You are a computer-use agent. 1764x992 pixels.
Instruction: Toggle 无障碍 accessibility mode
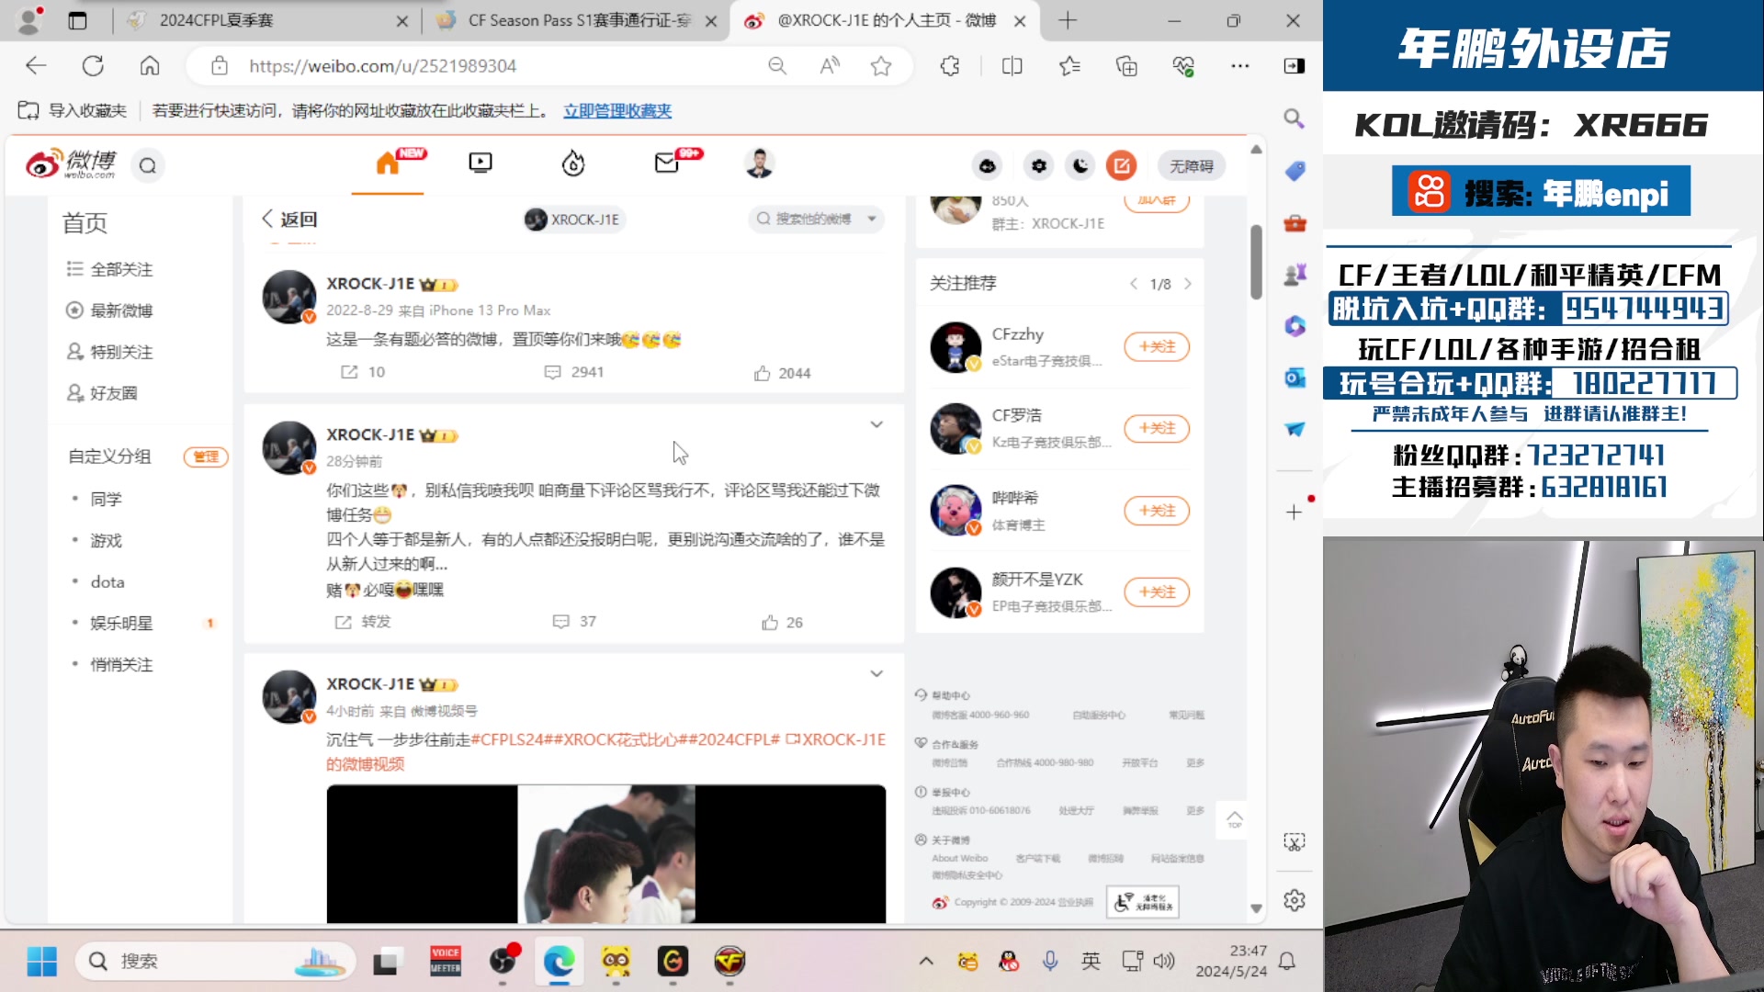[1191, 166]
